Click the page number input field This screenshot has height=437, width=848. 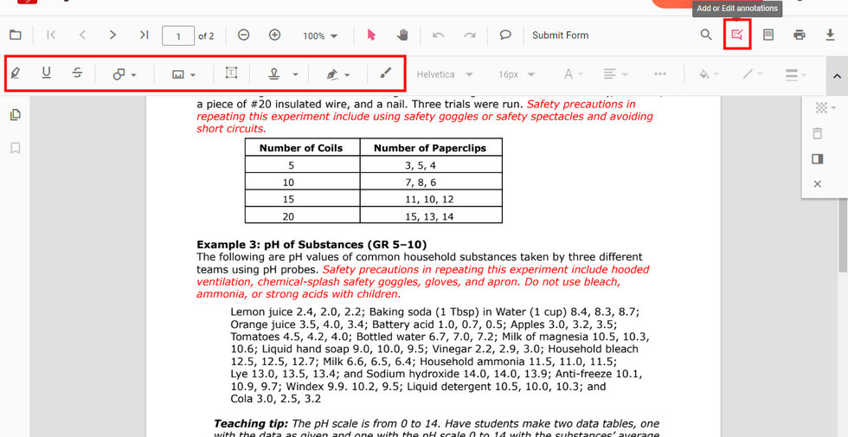point(178,35)
